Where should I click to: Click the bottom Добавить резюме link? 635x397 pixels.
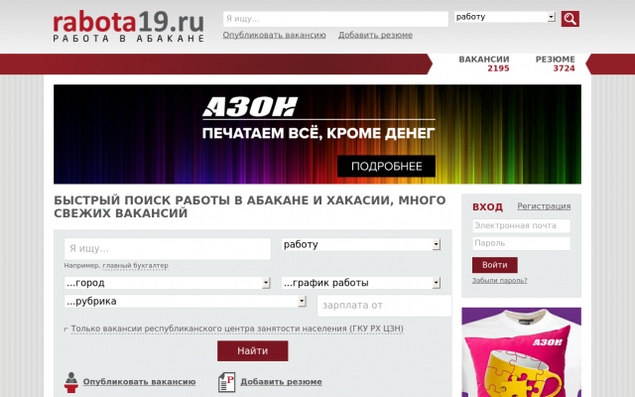281,381
